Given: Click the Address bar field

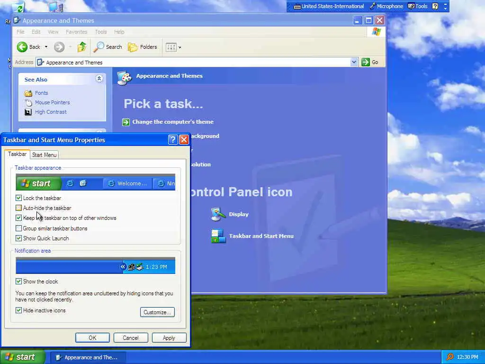Looking at the screenshot, I should point(197,62).
